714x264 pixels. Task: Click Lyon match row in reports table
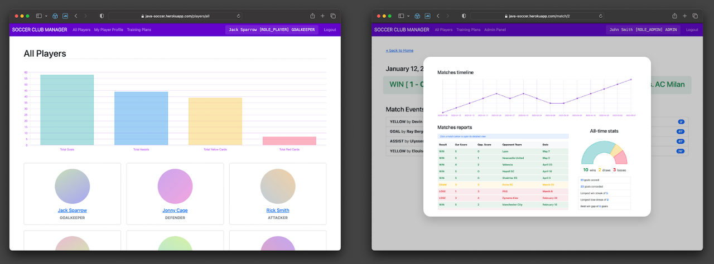click(503, 151)
